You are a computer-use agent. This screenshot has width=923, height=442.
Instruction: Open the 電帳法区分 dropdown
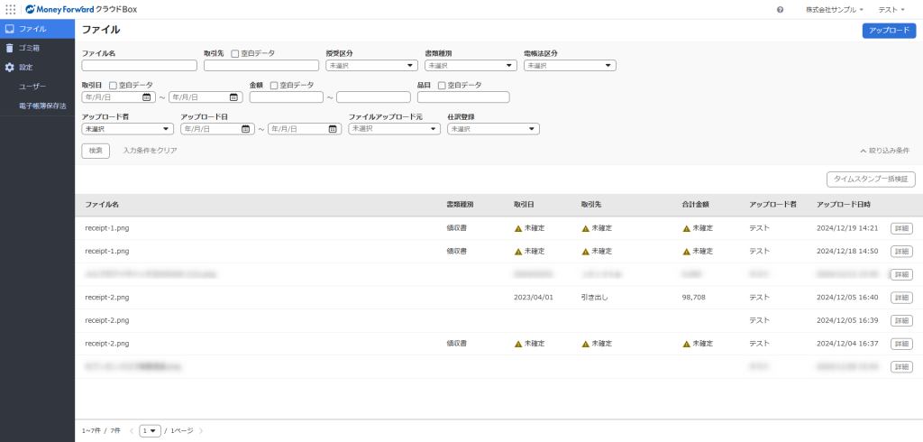click(570, 66)
